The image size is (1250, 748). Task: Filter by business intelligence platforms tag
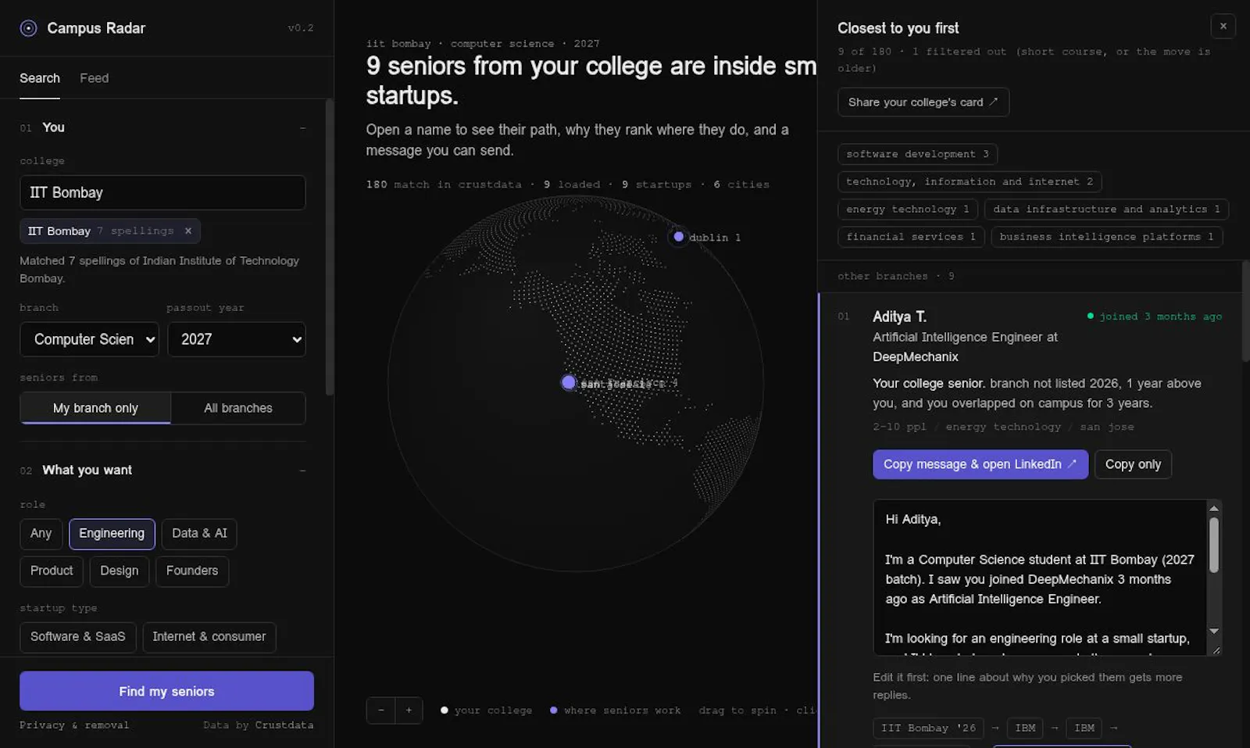pyautogui.click(x=1106, y=237)
